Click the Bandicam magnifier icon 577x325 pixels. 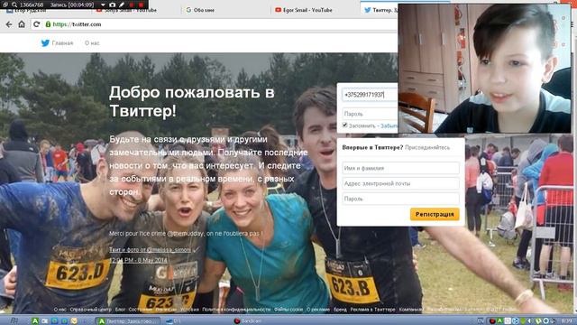click(x=14, y=5)
